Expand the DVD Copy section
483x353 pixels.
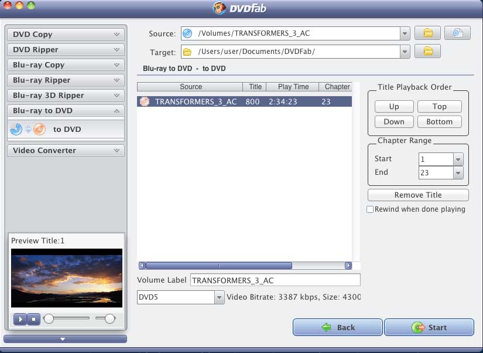(x=66, y=34)
